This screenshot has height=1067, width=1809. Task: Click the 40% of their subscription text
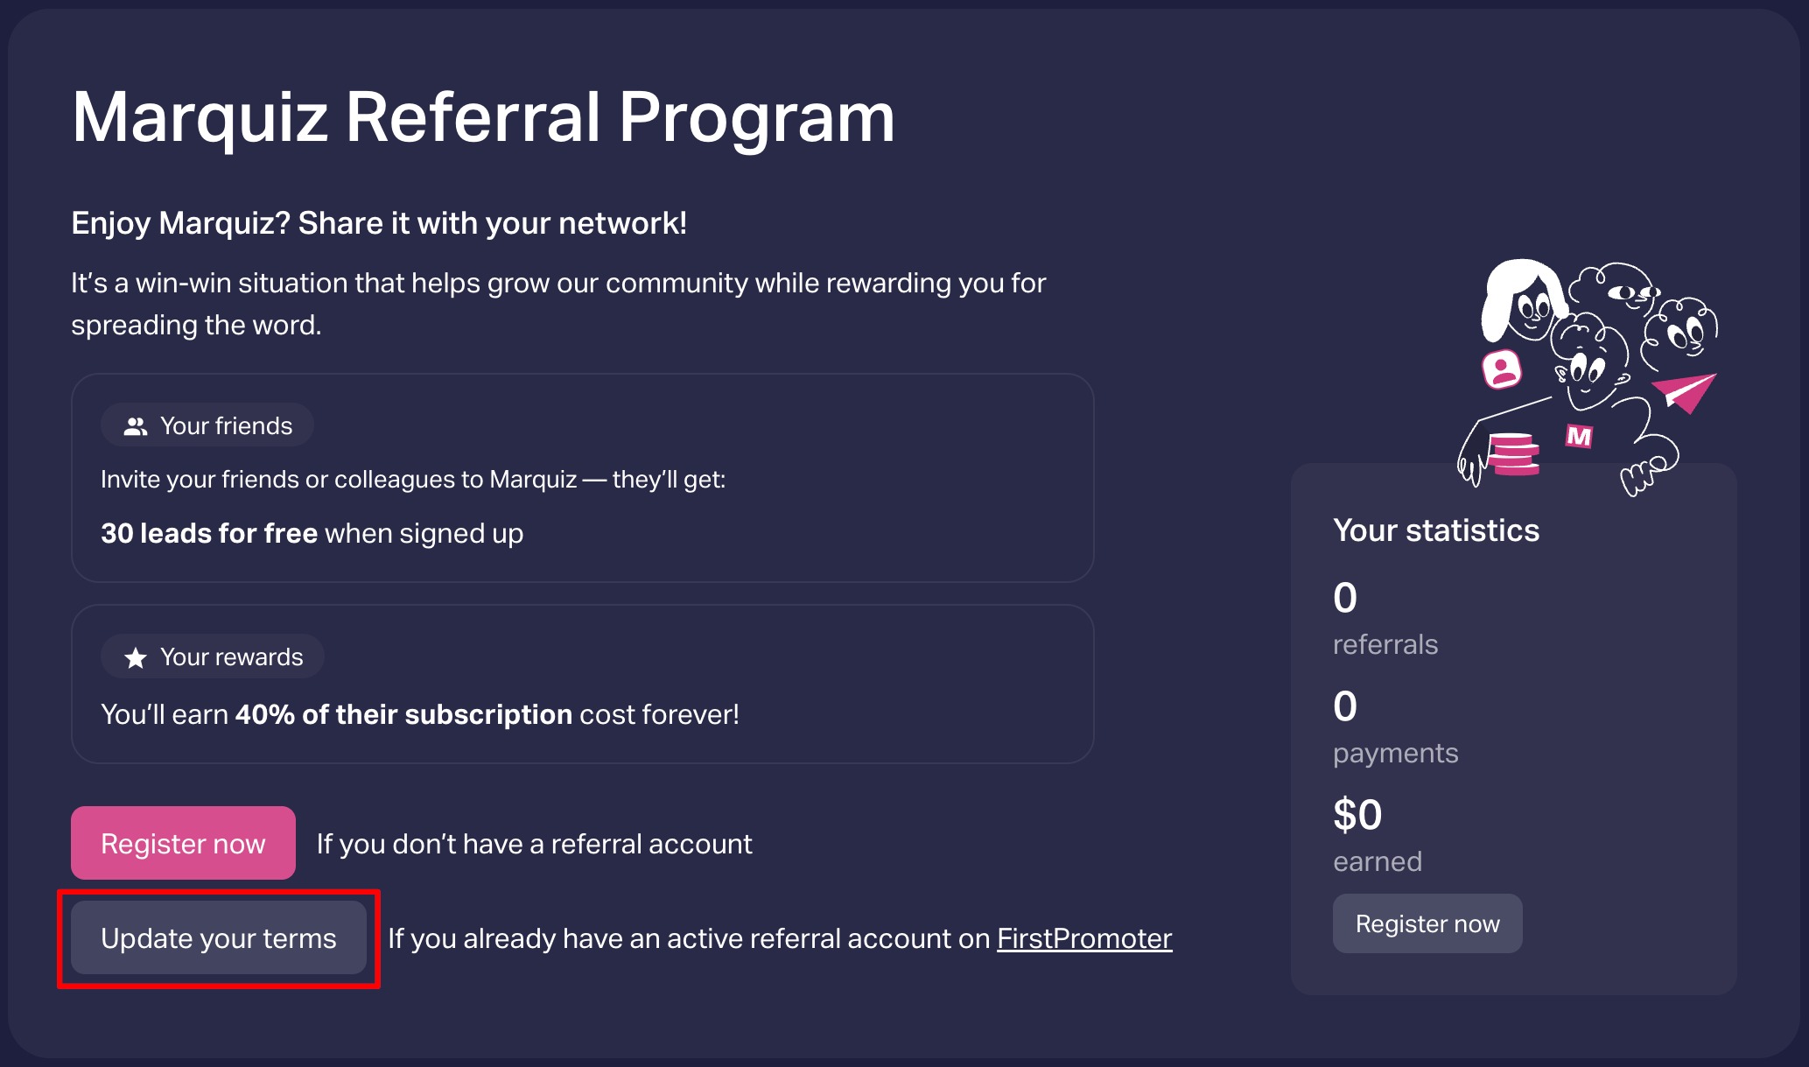(x=403, y=714)
